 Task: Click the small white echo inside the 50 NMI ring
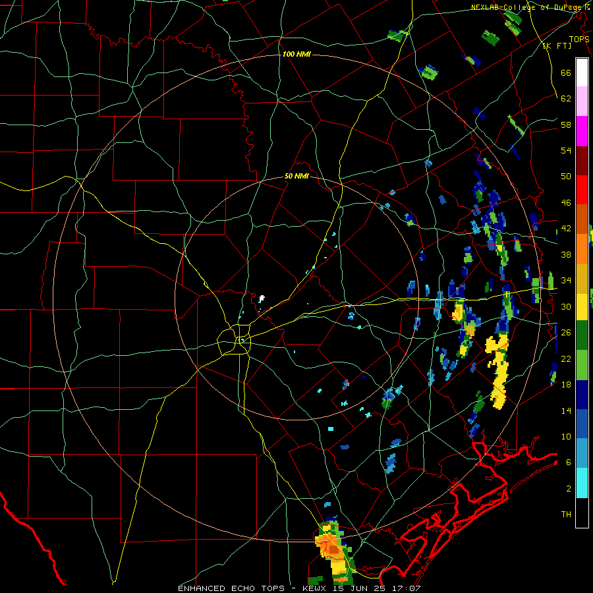point(262,298)
